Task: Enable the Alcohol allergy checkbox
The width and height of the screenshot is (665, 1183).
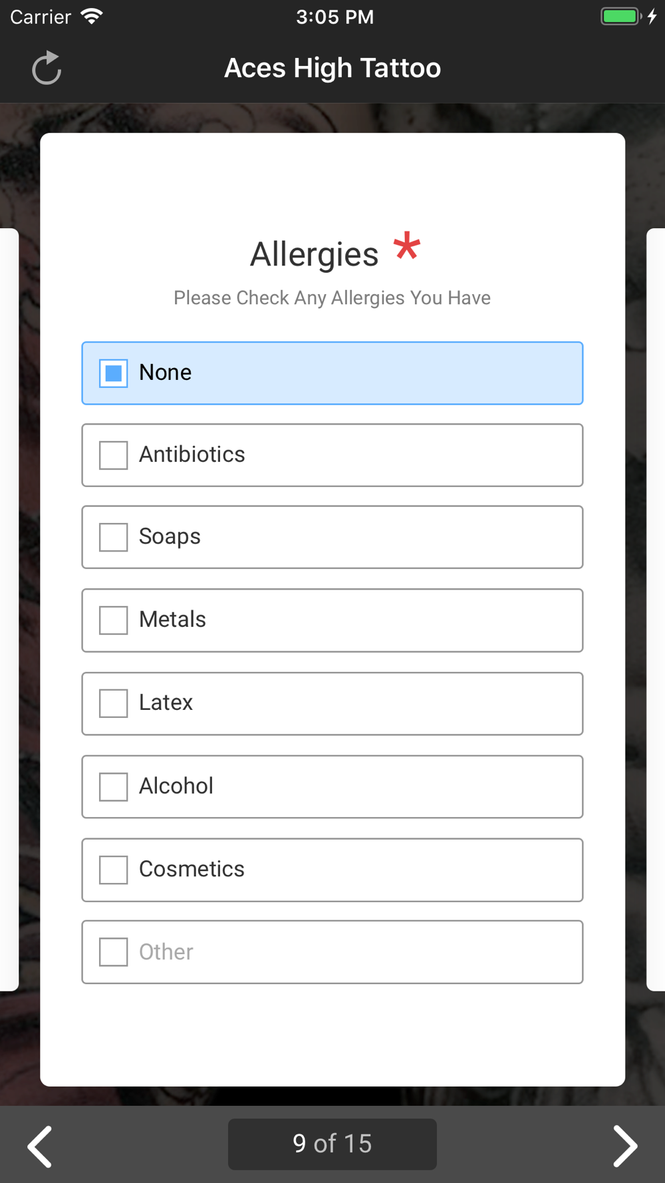Action: point(114,786)
